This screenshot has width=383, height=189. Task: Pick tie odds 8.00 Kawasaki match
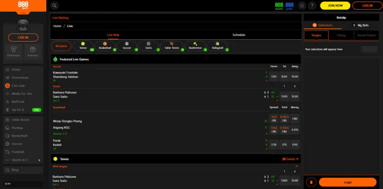[284, 76]
